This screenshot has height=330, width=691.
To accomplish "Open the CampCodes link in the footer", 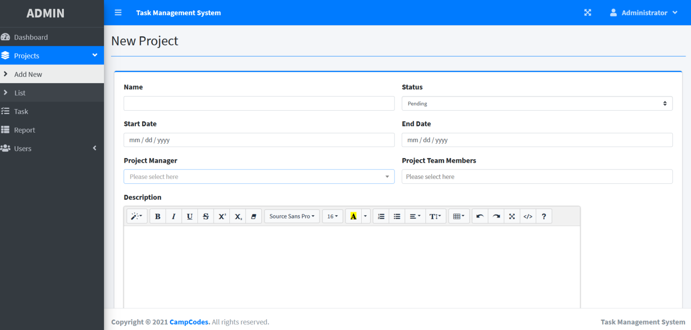I will pos(189,322).
